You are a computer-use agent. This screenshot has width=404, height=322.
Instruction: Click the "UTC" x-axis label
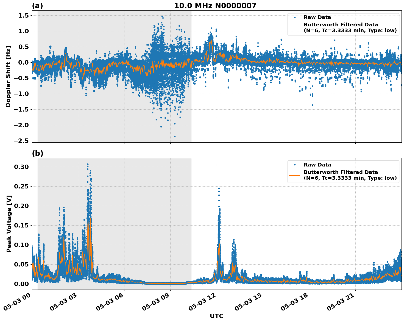pyautogui.click(x=216, y=316)
